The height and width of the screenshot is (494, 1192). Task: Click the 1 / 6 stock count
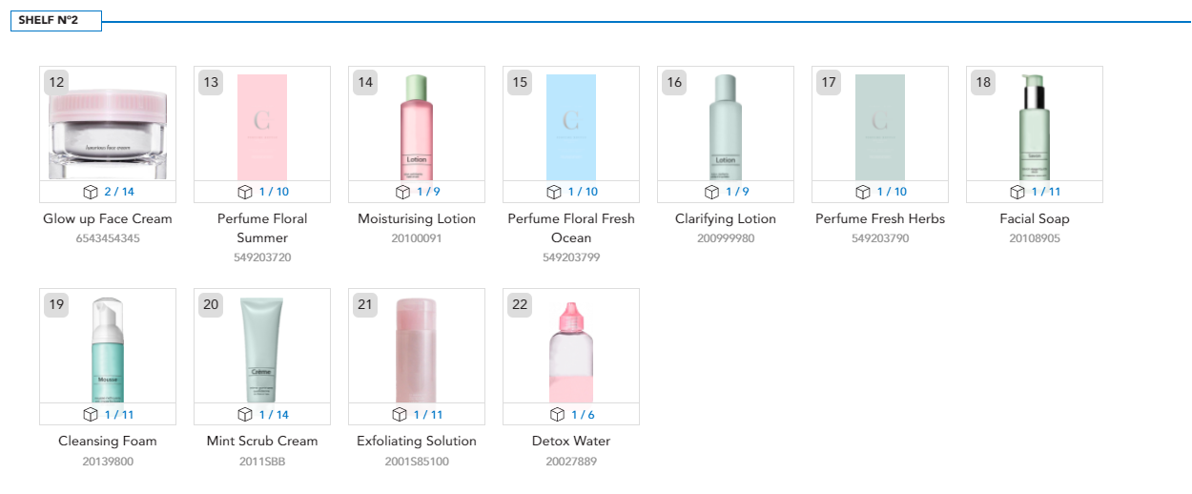coord(583,414)
